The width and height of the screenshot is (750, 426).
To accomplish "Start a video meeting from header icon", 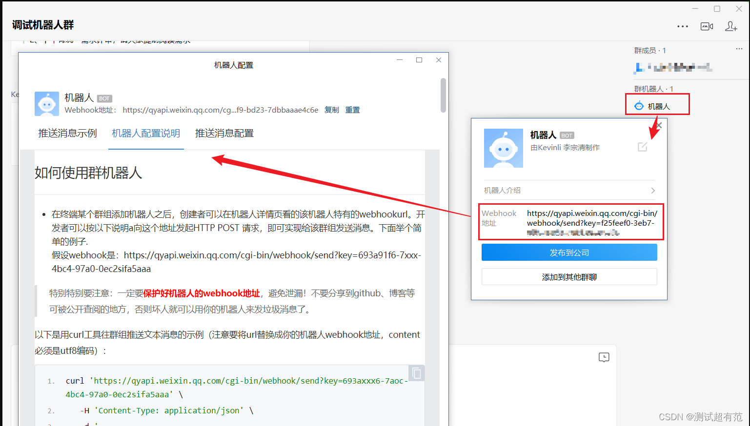I will click(x=707, y=26).
